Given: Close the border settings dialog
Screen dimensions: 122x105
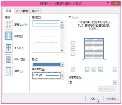Looking at the screenshot, I should point(116,3).
